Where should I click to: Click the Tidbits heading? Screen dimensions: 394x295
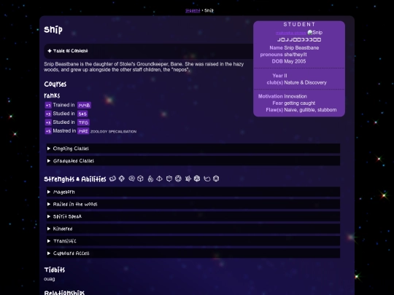click(55, 270)
